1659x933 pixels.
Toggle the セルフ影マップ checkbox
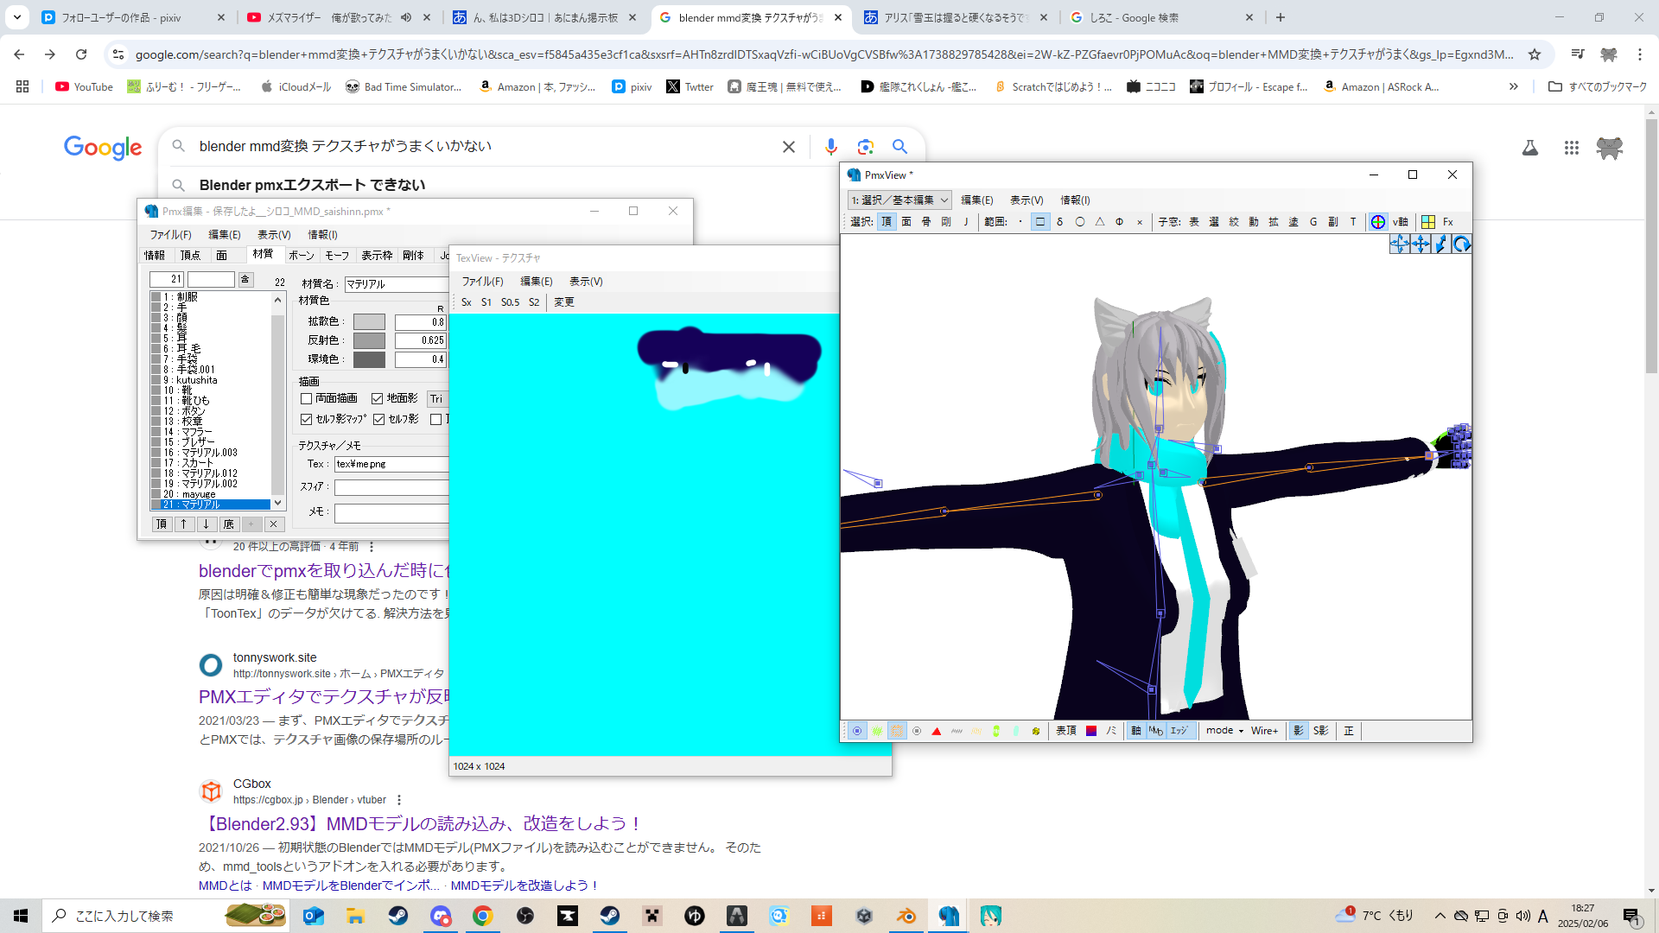coord(307,419)
